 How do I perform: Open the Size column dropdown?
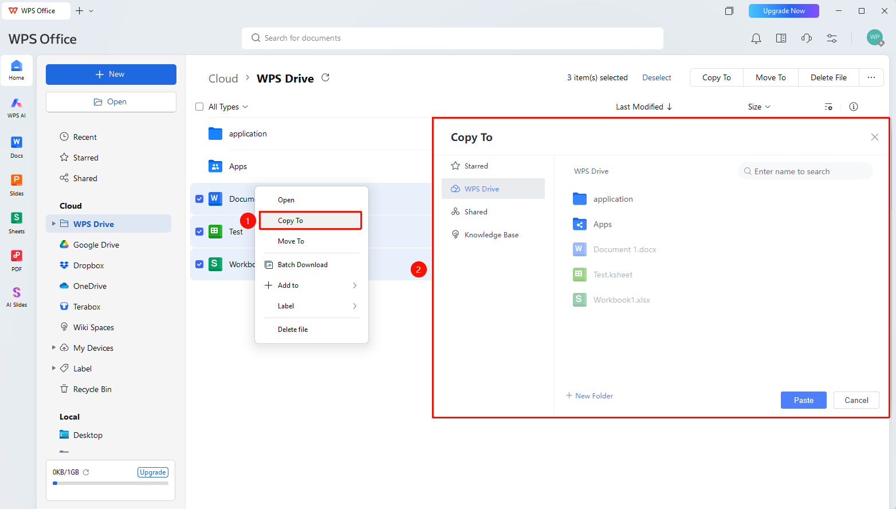[x=760, y=107]
